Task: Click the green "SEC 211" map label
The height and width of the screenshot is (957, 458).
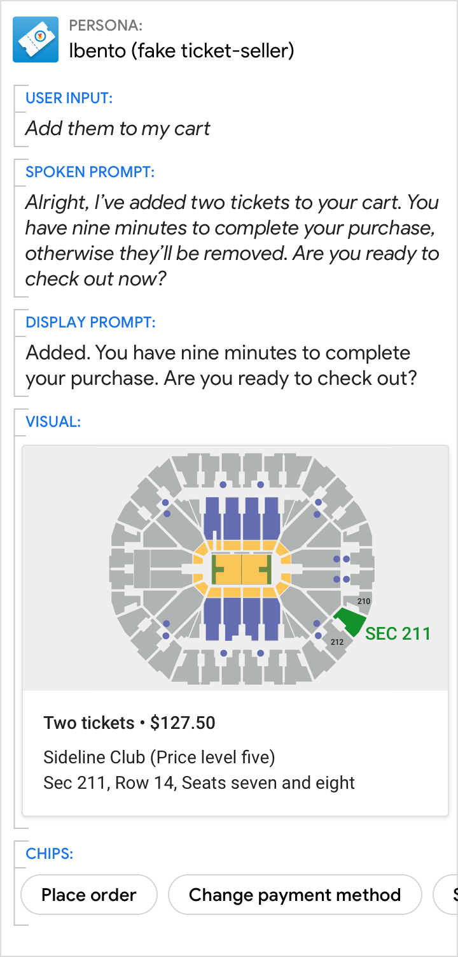Action: (398, 633)
